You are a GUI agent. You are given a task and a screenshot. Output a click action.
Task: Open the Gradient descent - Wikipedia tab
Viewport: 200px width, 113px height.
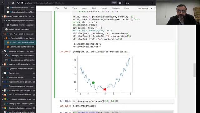point(19,30)
